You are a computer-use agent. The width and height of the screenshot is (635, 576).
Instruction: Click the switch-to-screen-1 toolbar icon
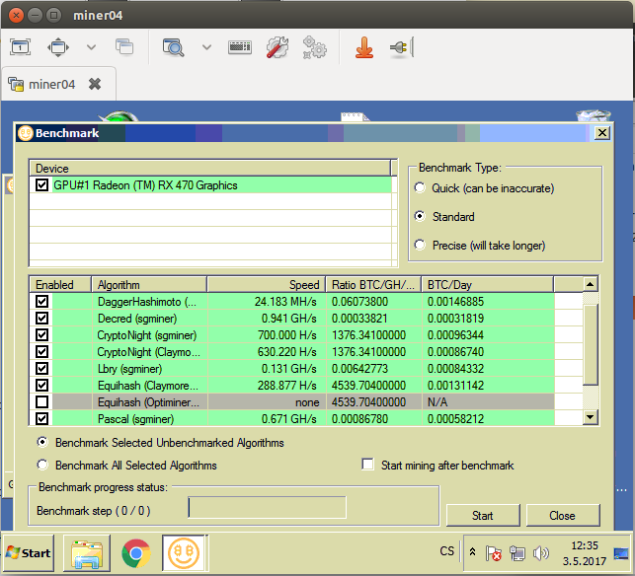(20, 47)
